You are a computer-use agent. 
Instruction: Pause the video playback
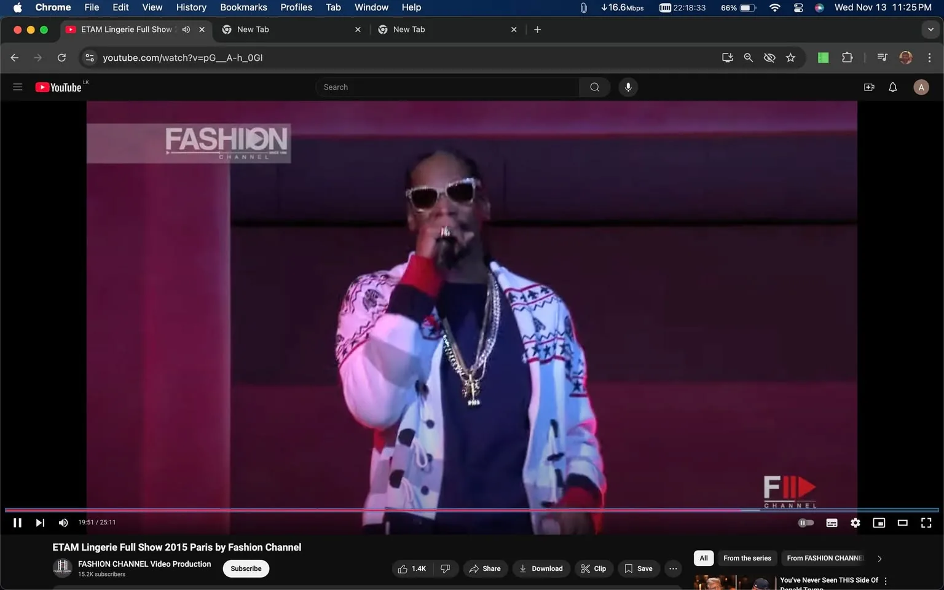(x=17, y=522)
